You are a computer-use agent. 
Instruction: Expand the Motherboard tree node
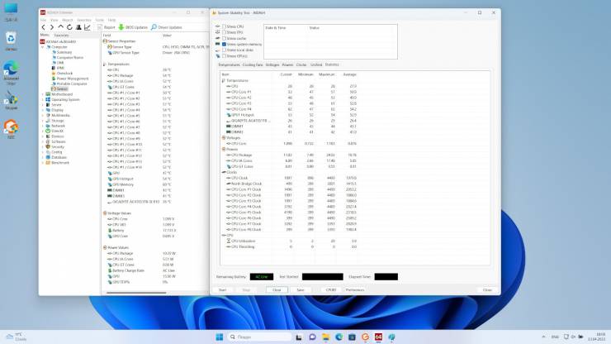43,94
